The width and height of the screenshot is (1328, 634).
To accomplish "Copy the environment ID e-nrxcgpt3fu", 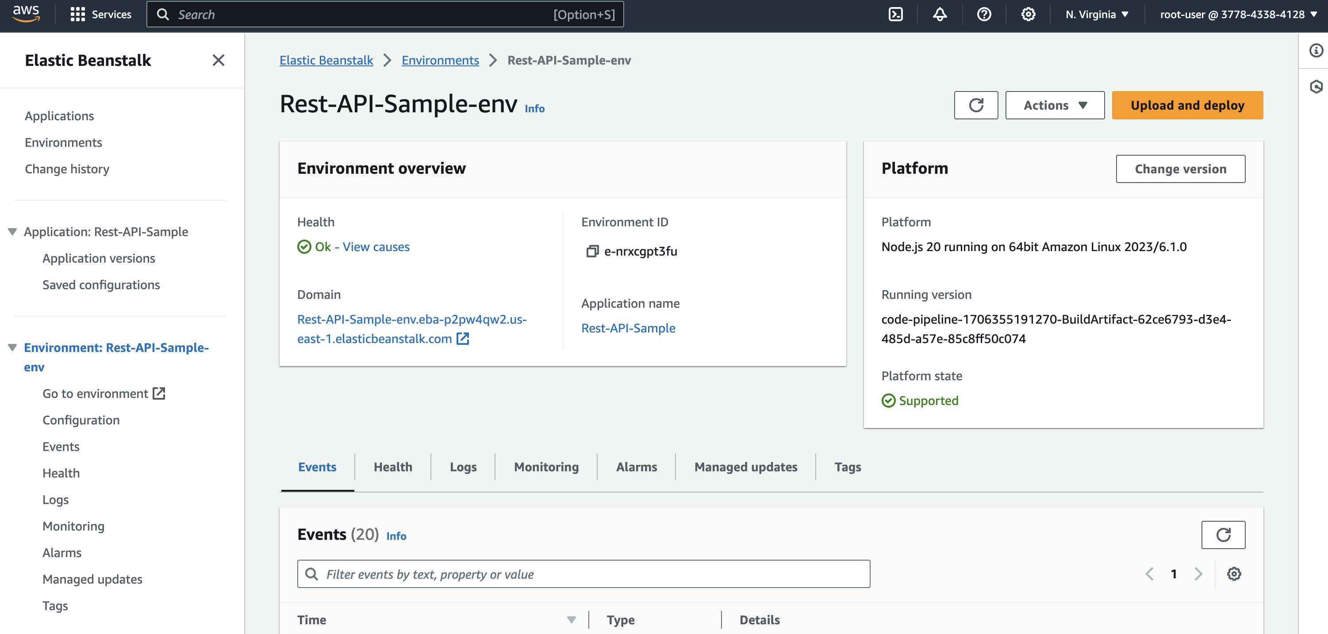I will [x=592, y=251].
